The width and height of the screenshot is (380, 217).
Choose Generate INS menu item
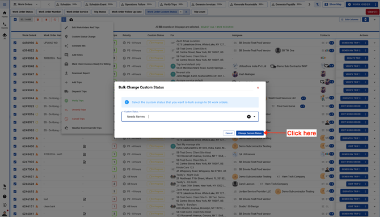click(x=87, y=46)
